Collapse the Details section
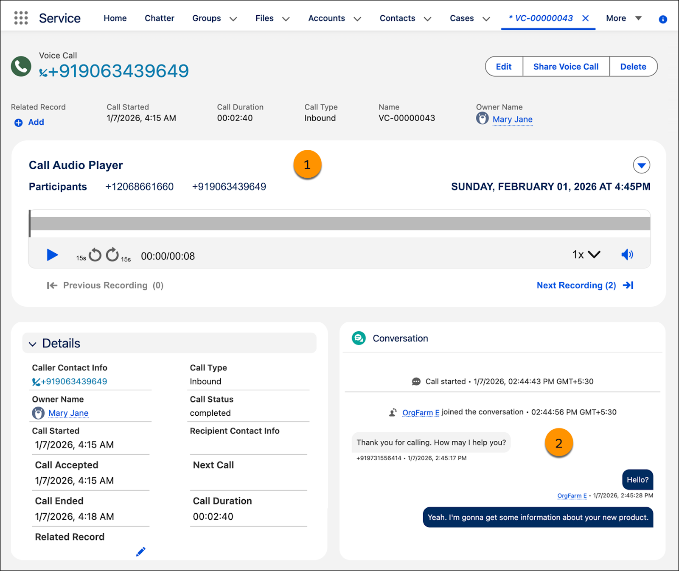 click(33, 344)
